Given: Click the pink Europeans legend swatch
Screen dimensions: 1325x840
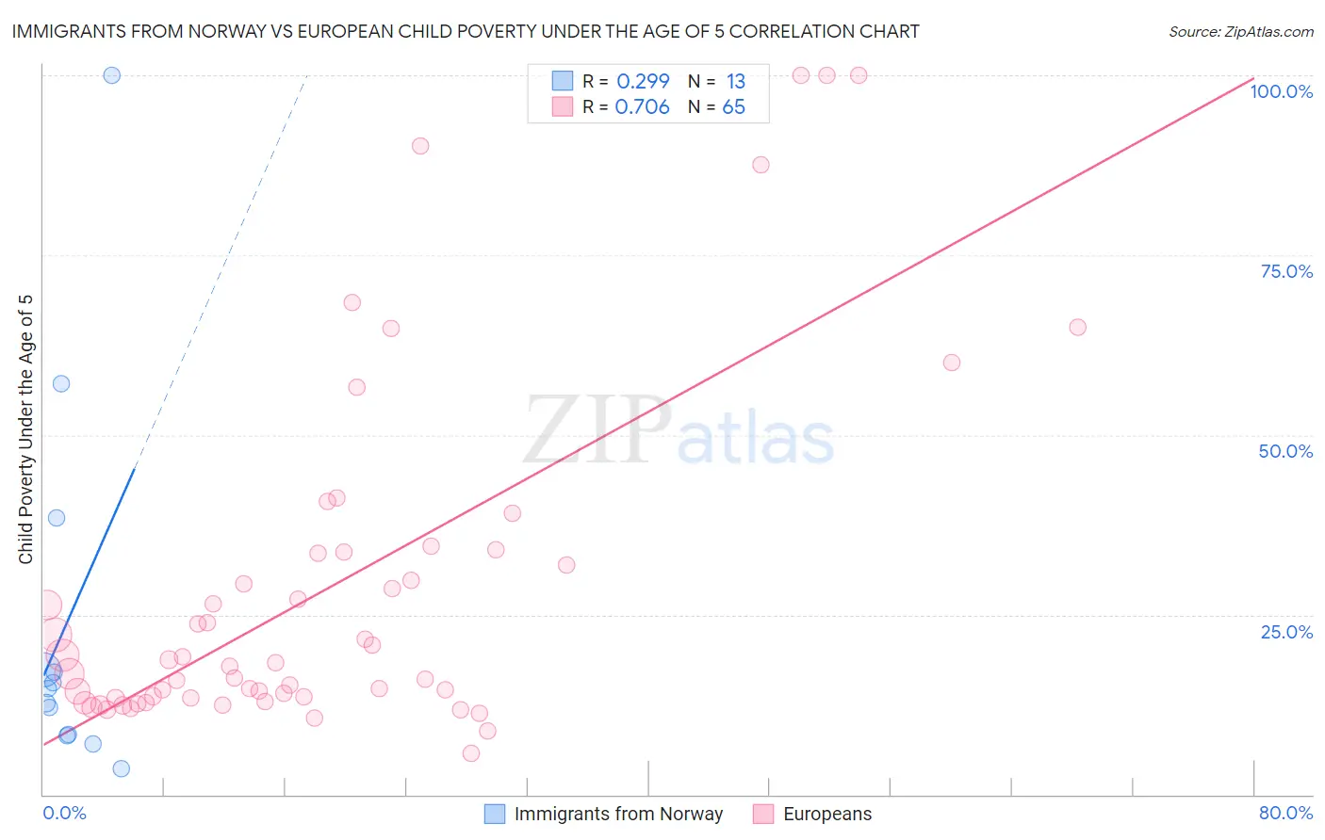Looking at the screenshot, I should (763, 814).
